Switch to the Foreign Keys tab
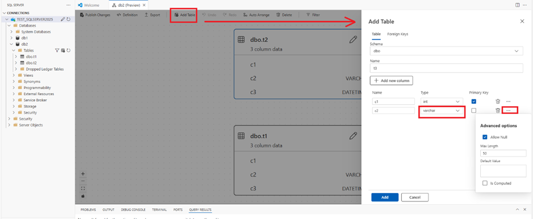This screenshot has width=533, height=219. tap(398, 34)
